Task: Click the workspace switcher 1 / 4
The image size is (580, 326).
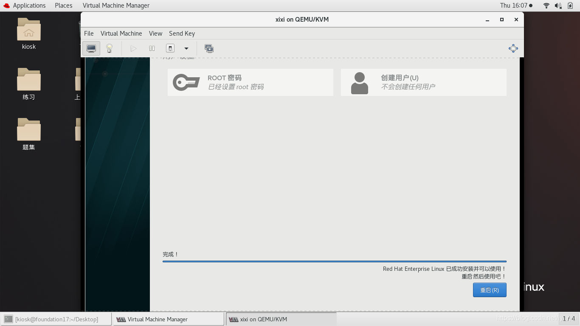Action: (569, 318)
